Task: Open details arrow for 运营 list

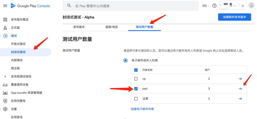Action: (240, 99)
